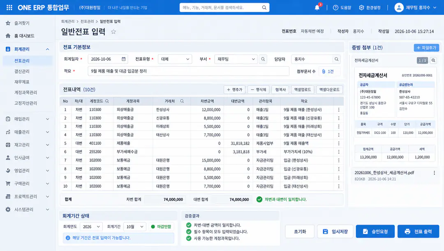
Task: Open row 10 태산상사 입금 more menu
Action: point(339,186)
